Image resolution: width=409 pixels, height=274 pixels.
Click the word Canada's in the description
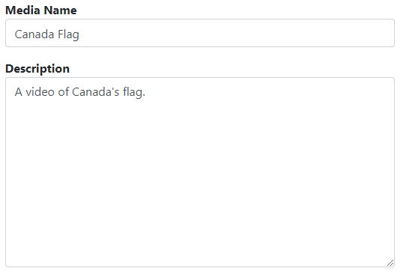95,92
